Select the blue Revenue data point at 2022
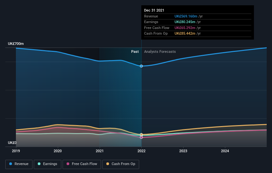The width and height of the screenshot is (272, 173). [x=141, y=66]
